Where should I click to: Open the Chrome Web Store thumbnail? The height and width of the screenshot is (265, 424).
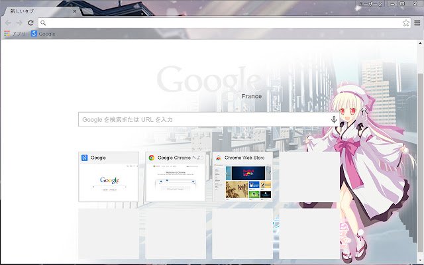[242, 177]
